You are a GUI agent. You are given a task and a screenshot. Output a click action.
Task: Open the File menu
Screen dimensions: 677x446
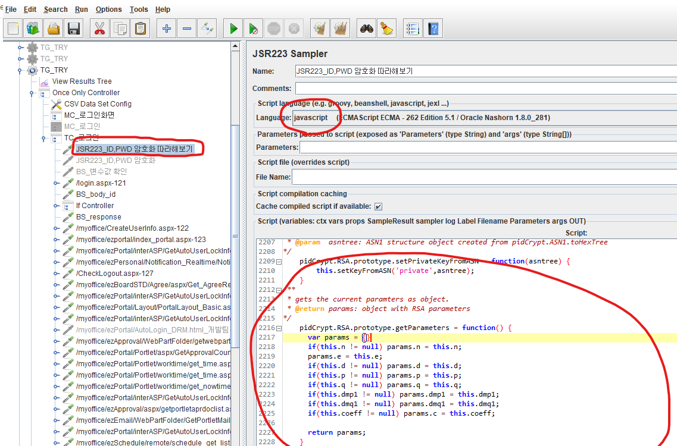tap(11, 10)
